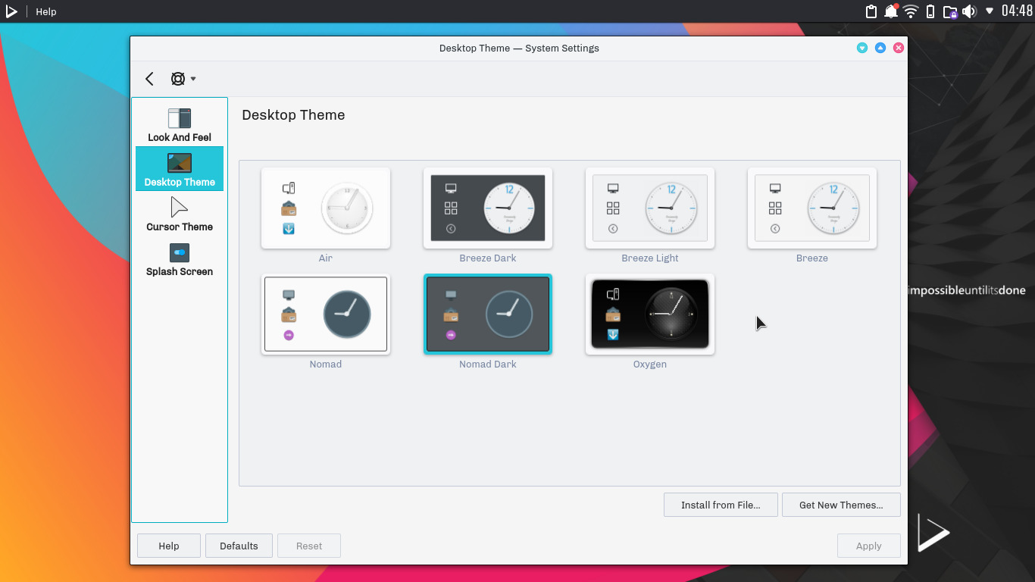
Task: Click the application launcher in the top-left corner
Action: click(x=11, y=11)
